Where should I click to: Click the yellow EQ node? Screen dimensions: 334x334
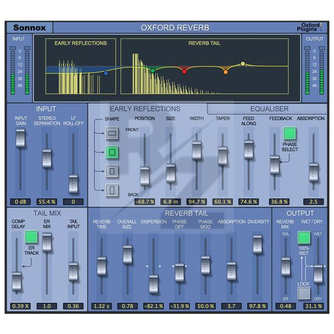click(x=243, y=63)
